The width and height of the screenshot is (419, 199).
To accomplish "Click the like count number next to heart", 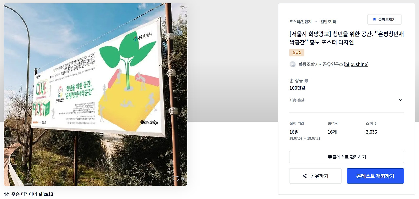I will click(182, 179).
